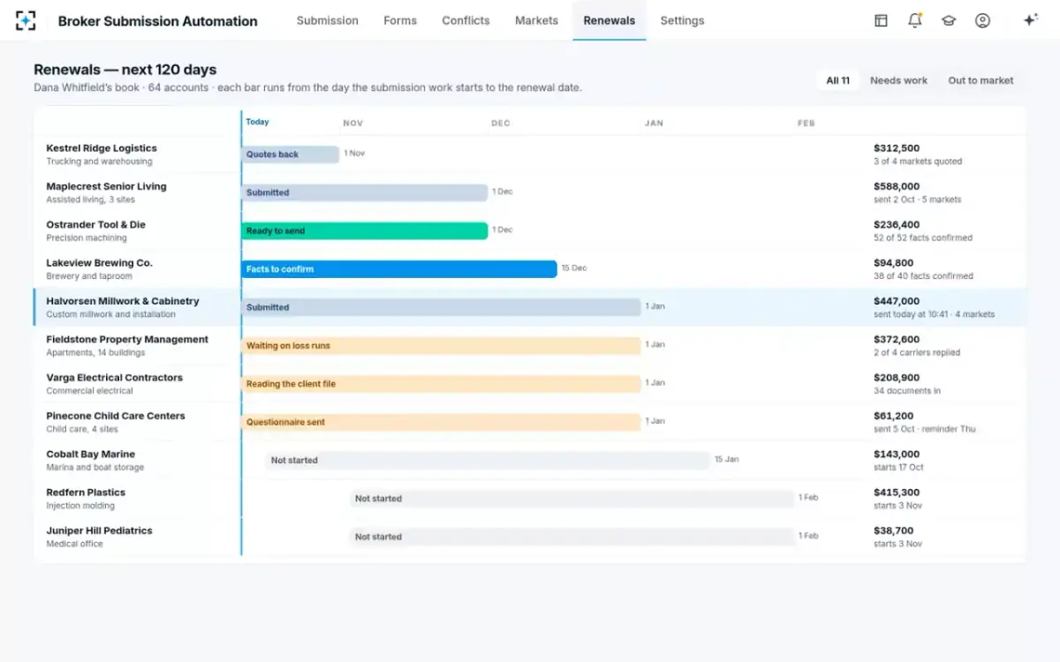Click 'sent 5 Oct · reminder Thu' text

(x=925, y=429)
